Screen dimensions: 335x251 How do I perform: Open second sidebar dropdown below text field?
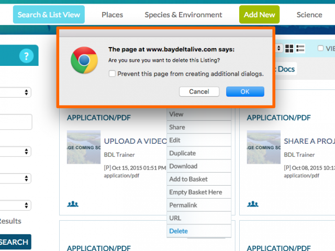(x=15, y=151)
